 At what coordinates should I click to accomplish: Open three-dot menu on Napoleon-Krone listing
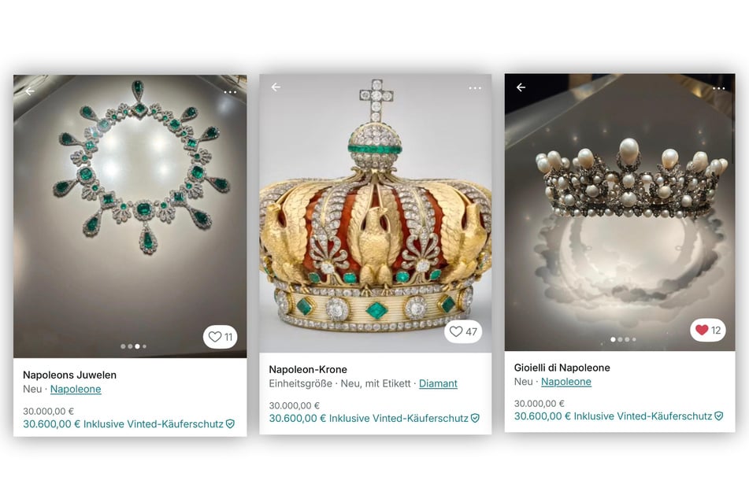(x=475, y=88)
